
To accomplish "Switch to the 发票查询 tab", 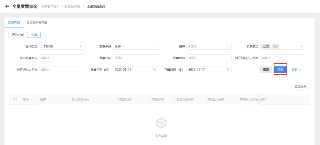I will point(14,22).
